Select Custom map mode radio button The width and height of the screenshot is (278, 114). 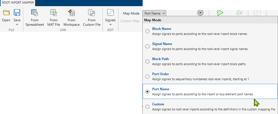tap(147, 107)
